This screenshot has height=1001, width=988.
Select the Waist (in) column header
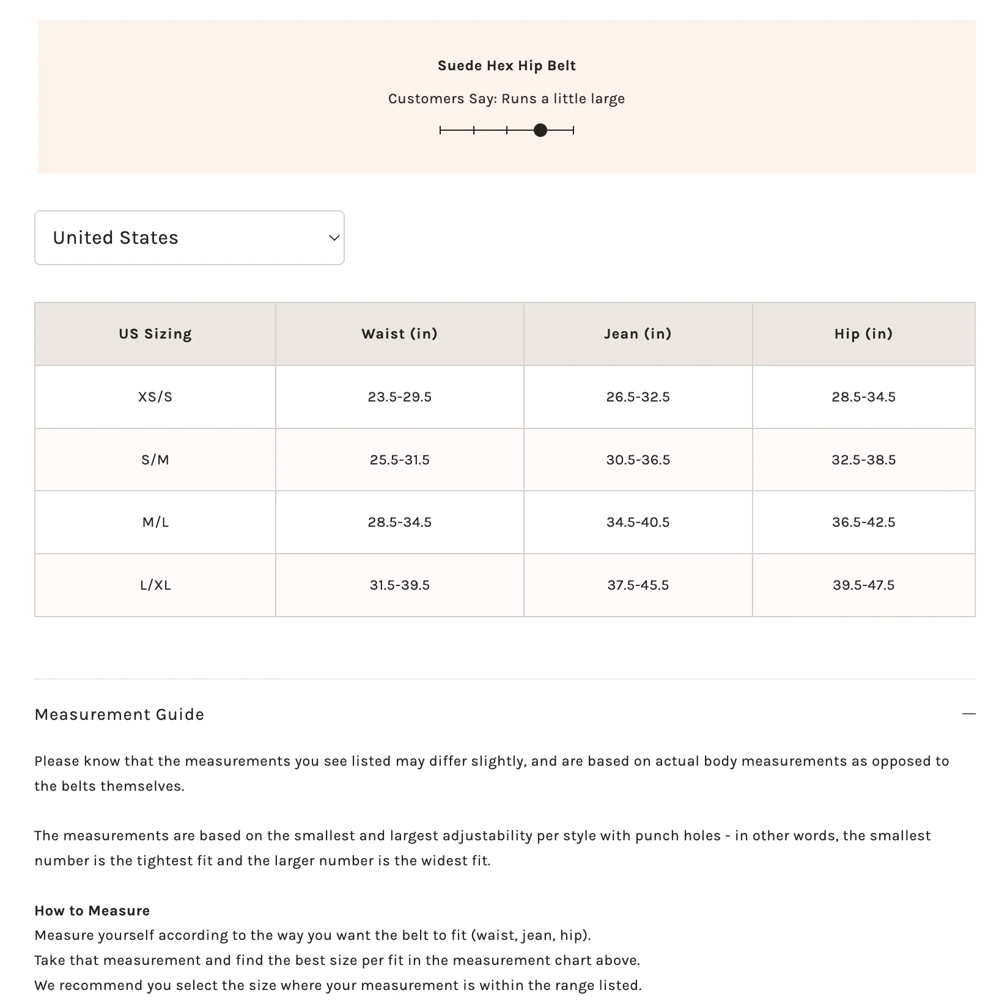click(400, 334)
